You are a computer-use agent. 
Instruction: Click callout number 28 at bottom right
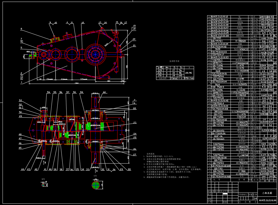129,169
